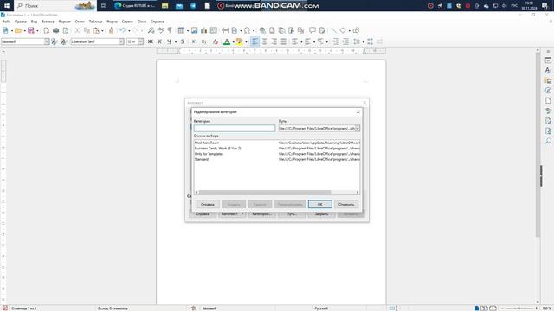Click the Insert comment icon

(312, 31)
